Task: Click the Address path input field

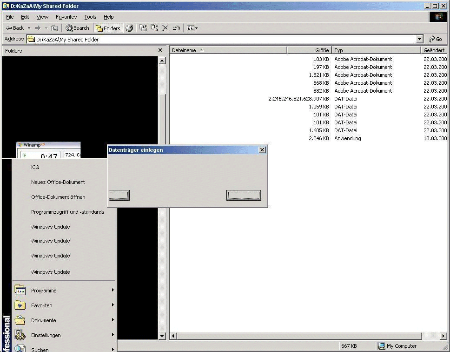Action: pos(223,40)
